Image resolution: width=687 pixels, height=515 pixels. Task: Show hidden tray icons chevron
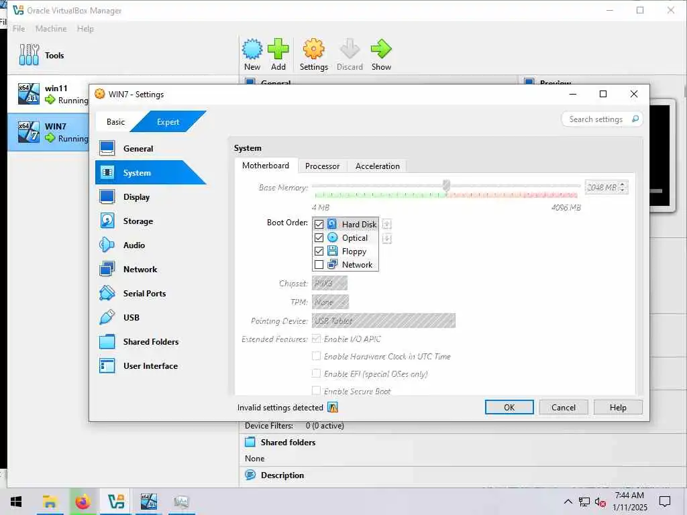(x=568, y=502)
